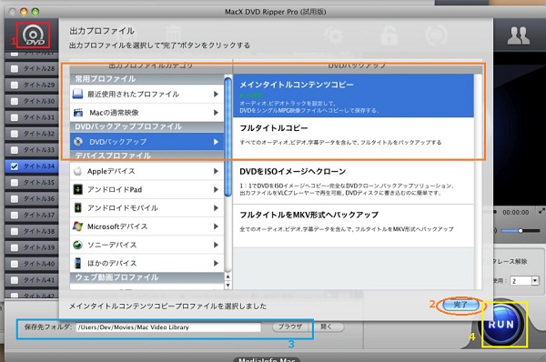Select DVDをISOイメージへクローン profile
The image size is (546, 362).
point(353,183)
